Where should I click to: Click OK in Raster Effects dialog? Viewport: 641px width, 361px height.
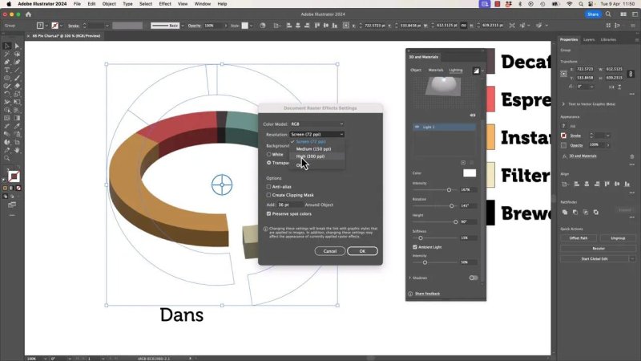click(x=362, y=251)
